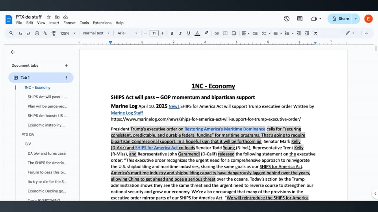This screenshot has width=378, height=212.
Task: Open the File menu
Action: click(x=19, y=23)
